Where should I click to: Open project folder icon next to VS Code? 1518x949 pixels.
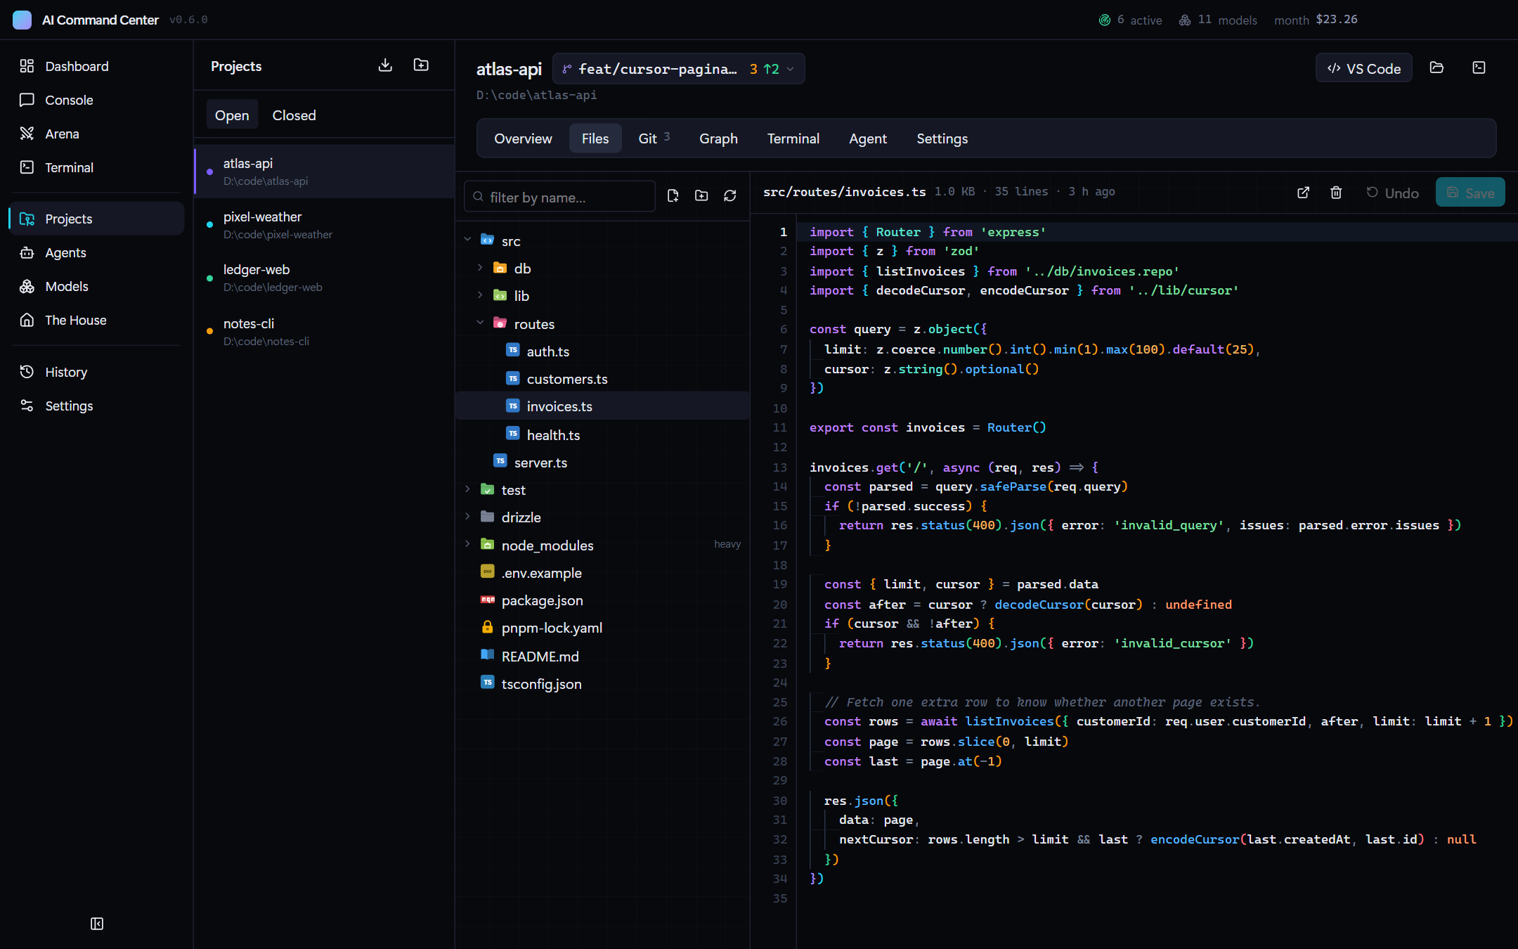(x=1436, y=67)
